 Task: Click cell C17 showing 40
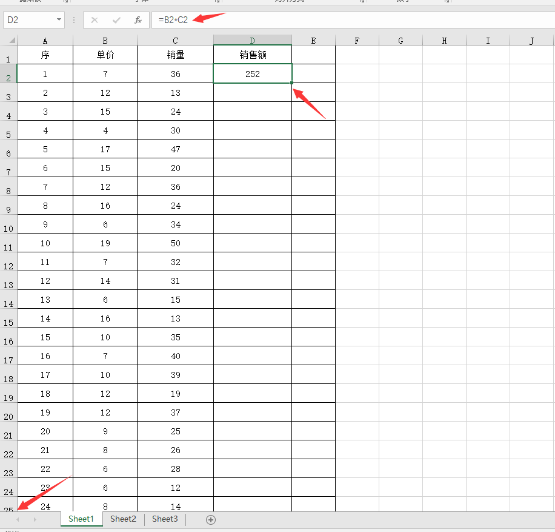(175, 355)
